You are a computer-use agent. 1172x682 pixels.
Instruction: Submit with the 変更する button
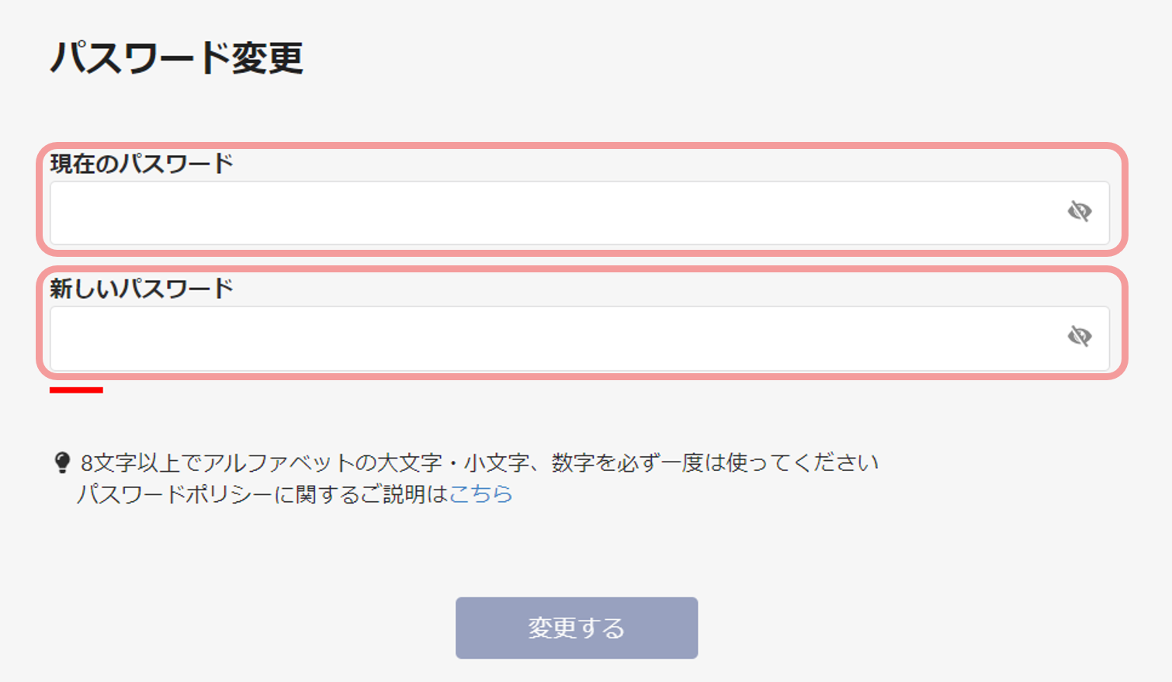[577, 628]
